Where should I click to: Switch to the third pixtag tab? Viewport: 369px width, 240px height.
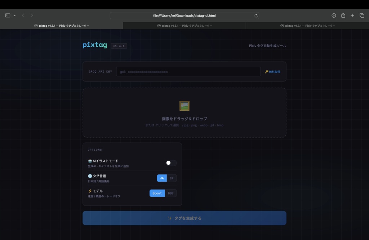[x=307, y=26]
